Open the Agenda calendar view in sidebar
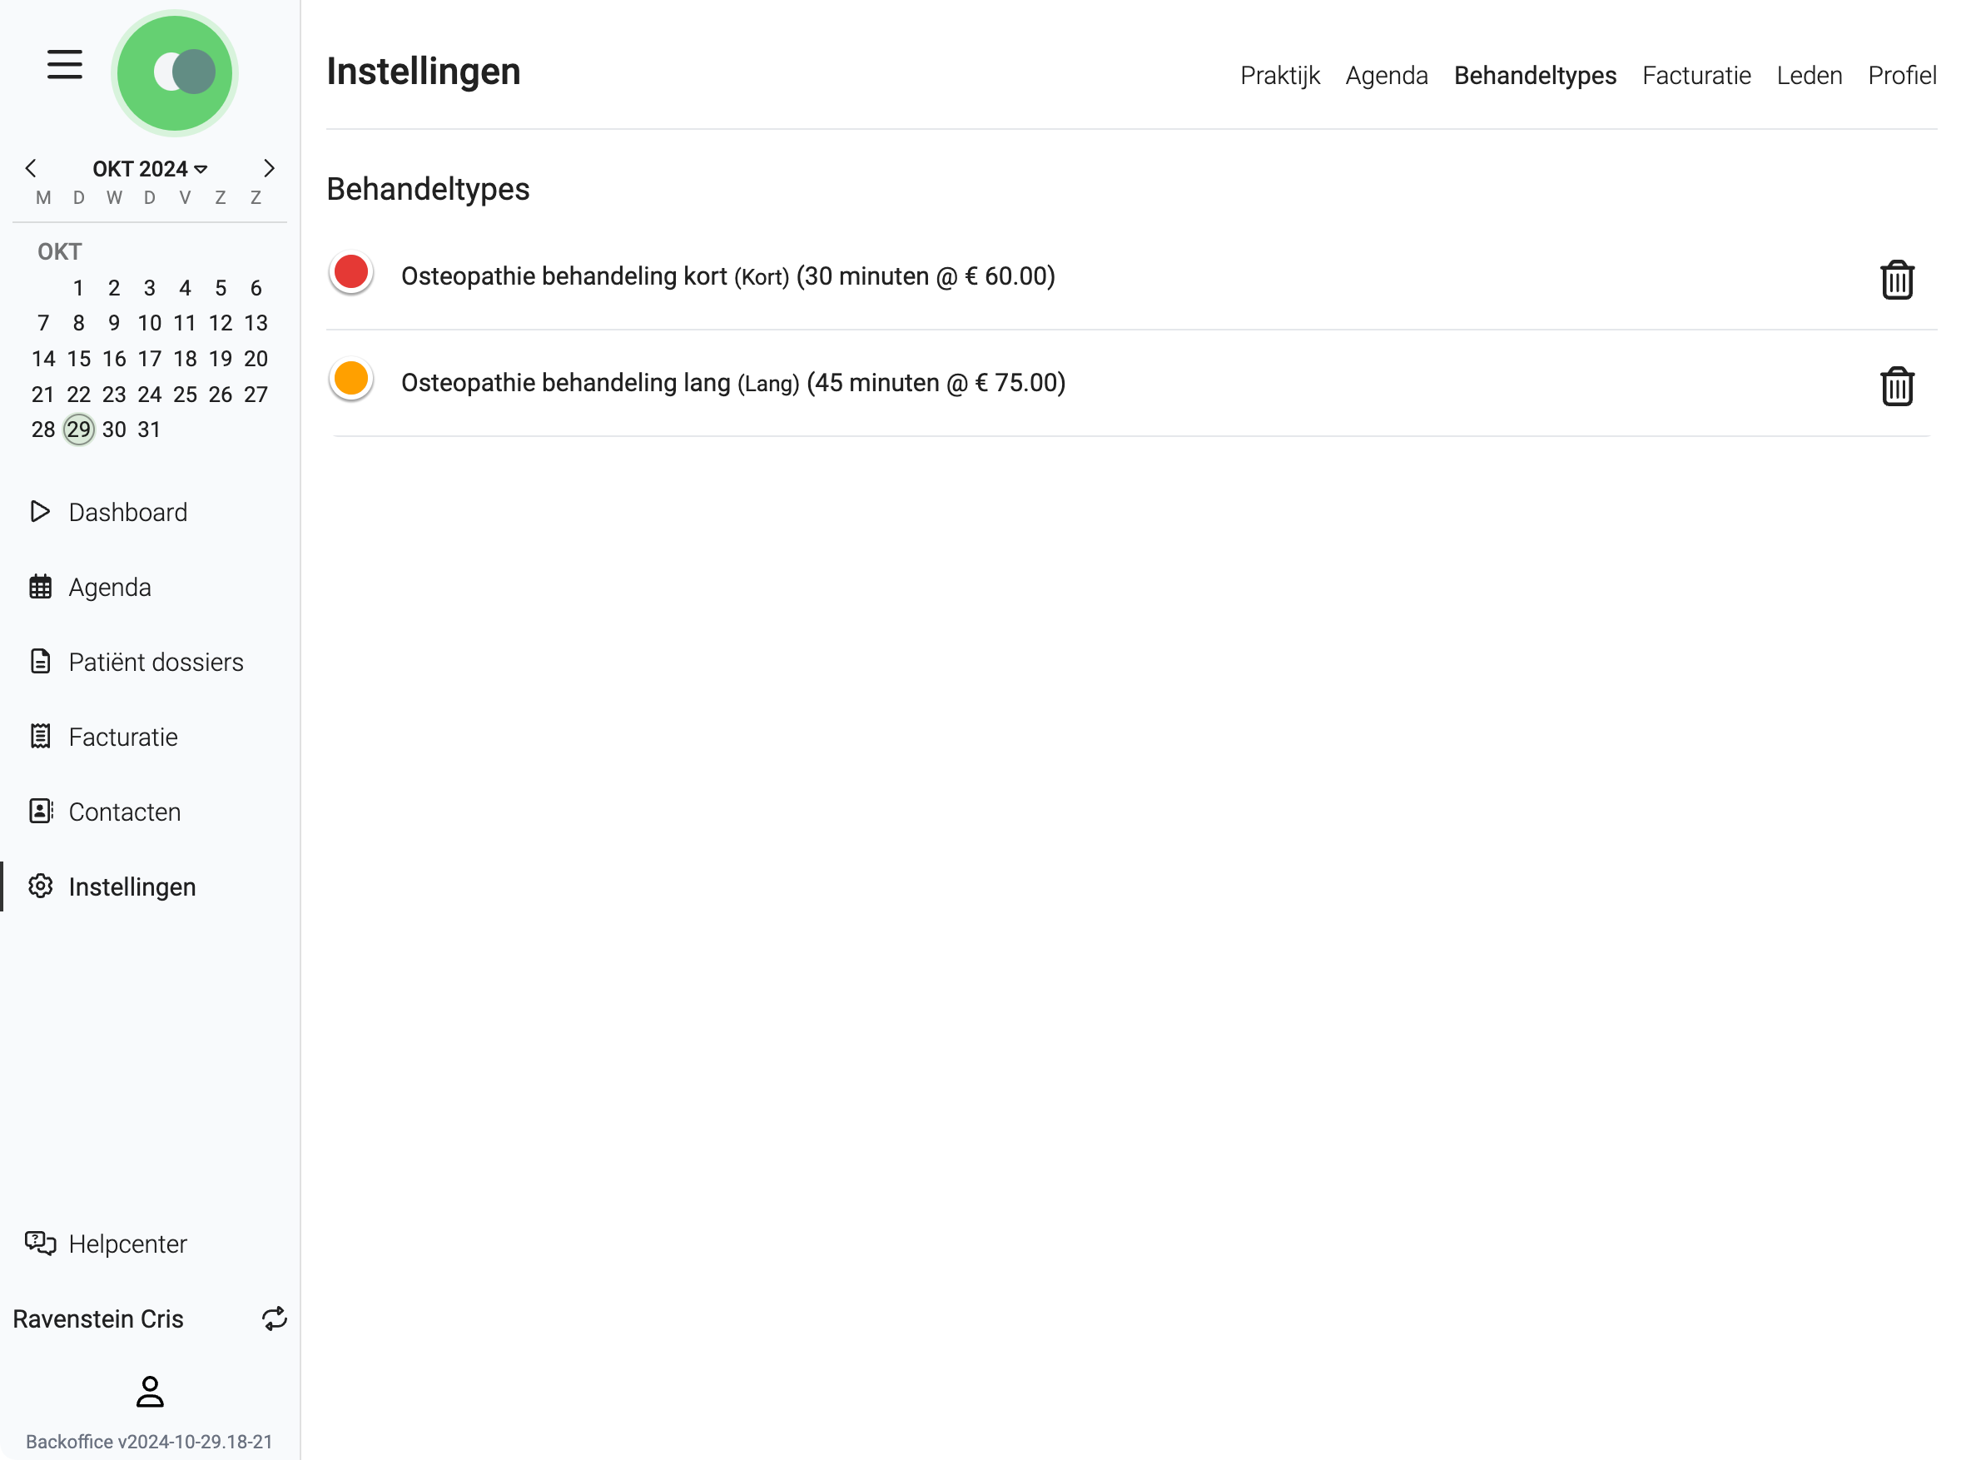 coord(110,587)
